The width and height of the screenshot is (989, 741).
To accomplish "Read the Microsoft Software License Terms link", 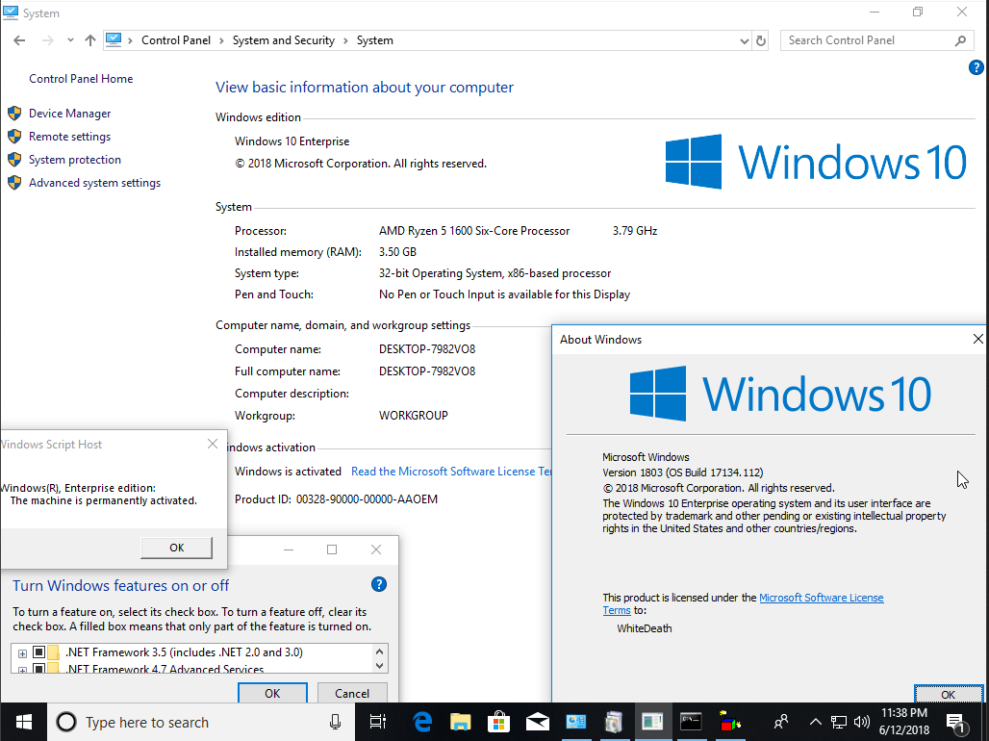I will click(x=451, y=472).
